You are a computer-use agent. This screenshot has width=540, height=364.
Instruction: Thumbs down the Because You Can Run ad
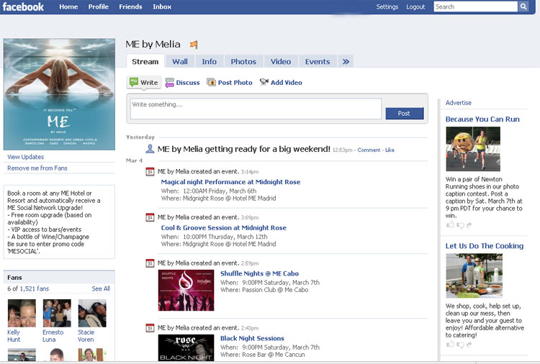pos(461,225)
